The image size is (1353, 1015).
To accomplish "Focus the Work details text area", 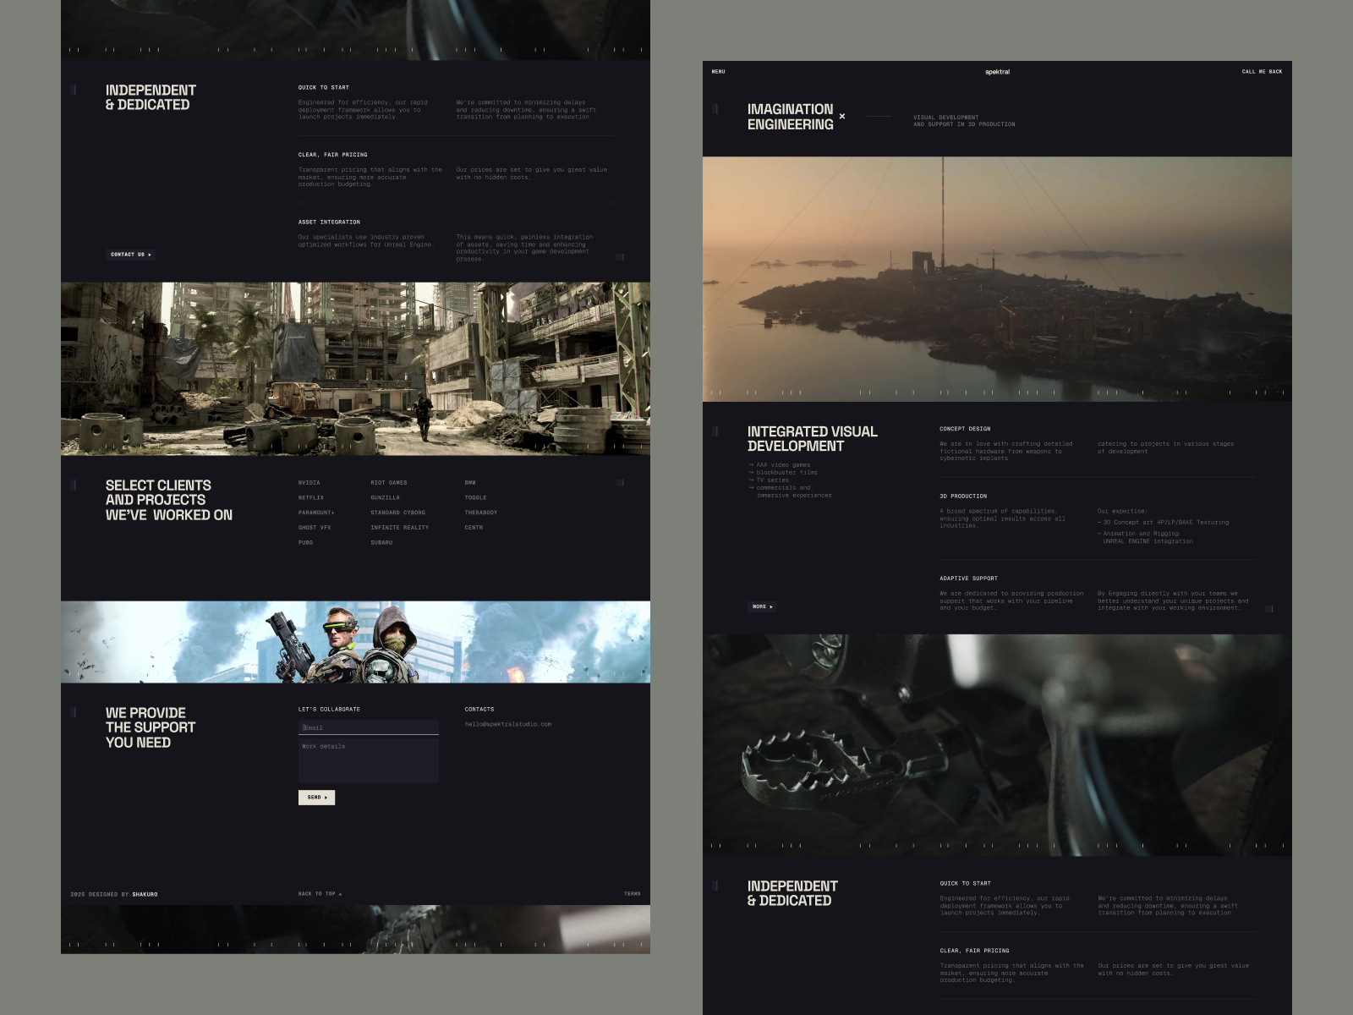I will point(369,761).
